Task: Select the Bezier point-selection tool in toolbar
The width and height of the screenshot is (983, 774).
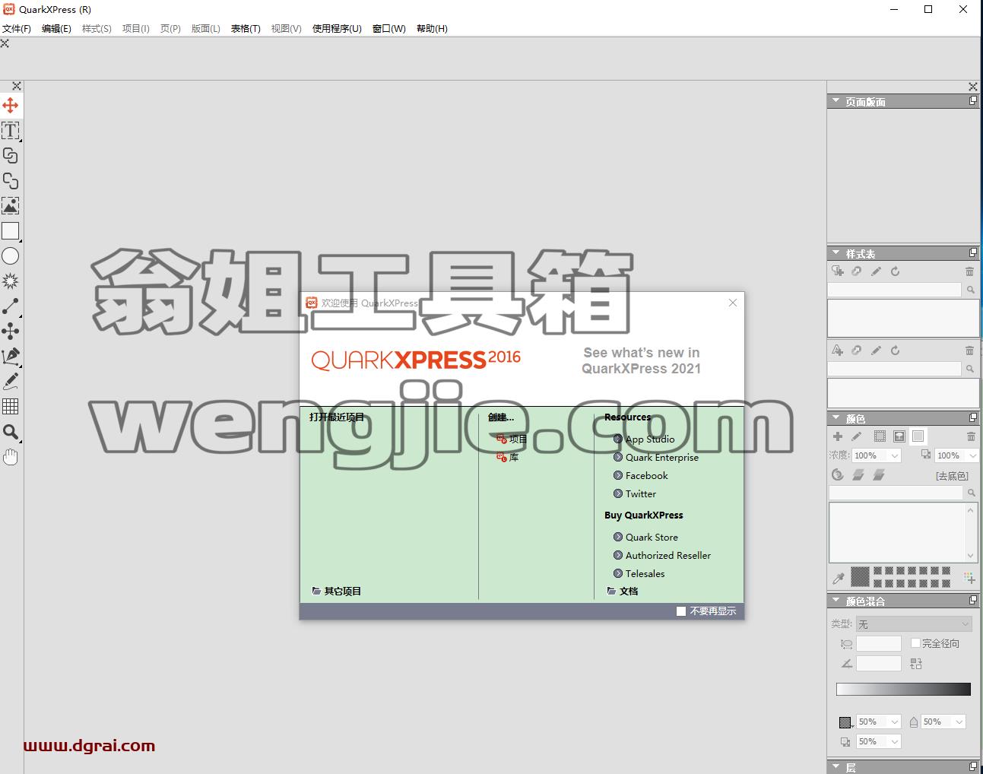Action: pyautogui.click(x=11, y=331)
